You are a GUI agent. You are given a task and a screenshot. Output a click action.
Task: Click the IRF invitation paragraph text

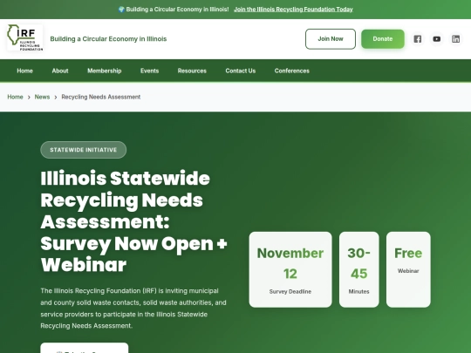pyautogui.click(x=133, y=309)
